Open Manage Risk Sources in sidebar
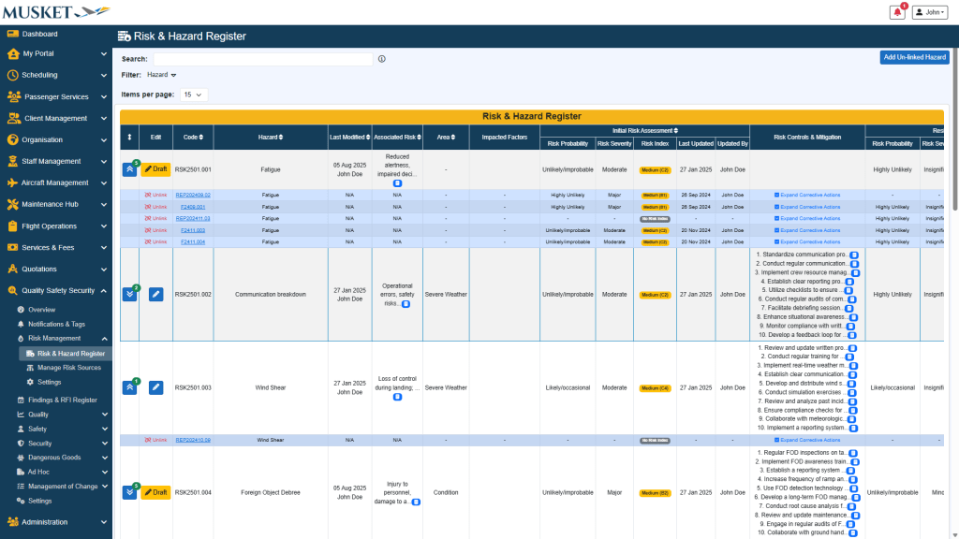Screen dimensions: 959x539 [x=68, y=368]
